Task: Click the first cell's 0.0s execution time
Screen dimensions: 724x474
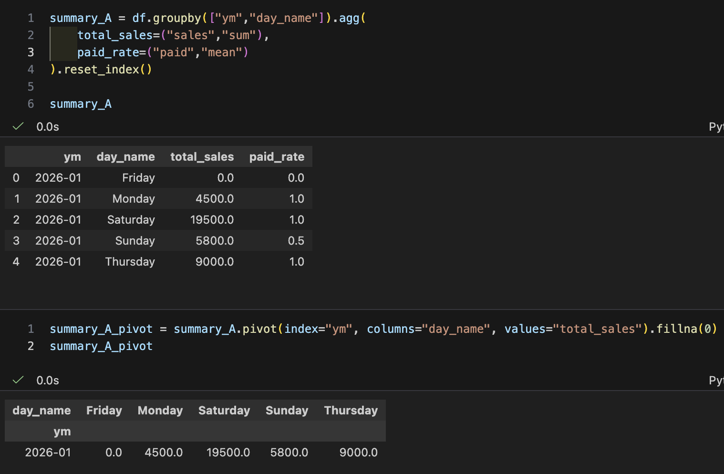Action: coord(48,127)
